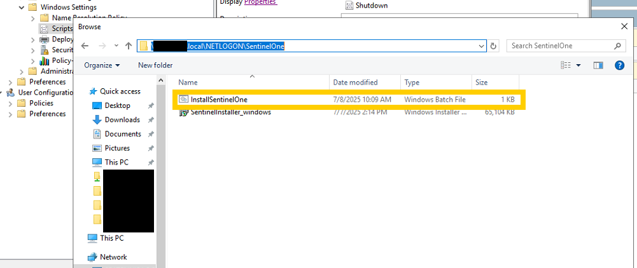
Task: Select the InstallSentinelOne batch file
Action: coord(219,99)
